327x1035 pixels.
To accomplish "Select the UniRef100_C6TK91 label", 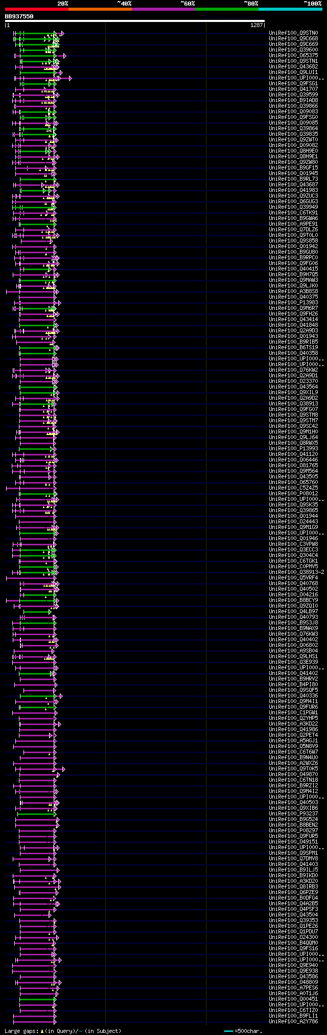I will [293, 213].
